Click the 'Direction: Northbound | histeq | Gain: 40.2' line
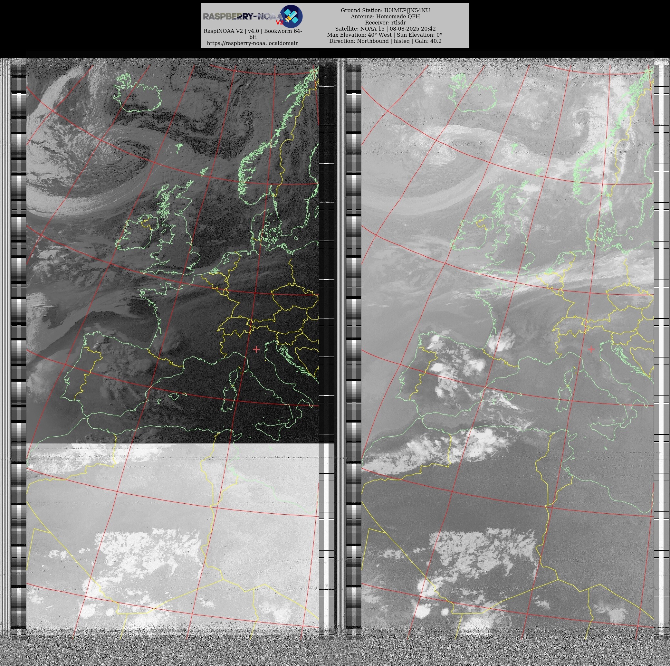Viewport: 670px width, 666px height. 385,41
